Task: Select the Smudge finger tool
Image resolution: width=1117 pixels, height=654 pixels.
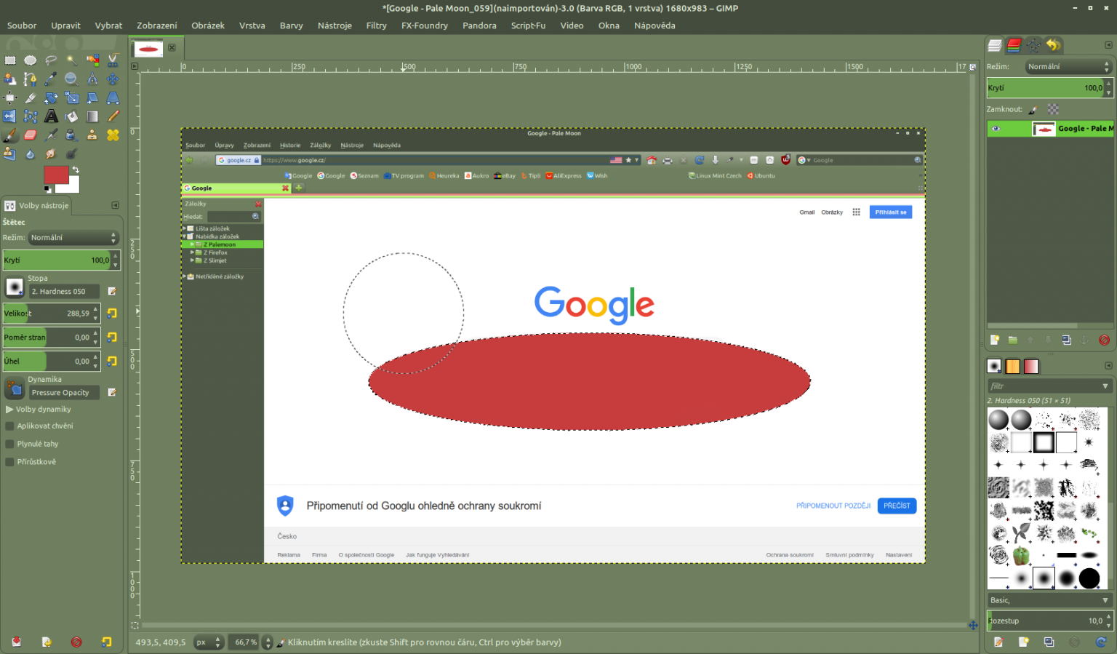Action: [51, 153]
